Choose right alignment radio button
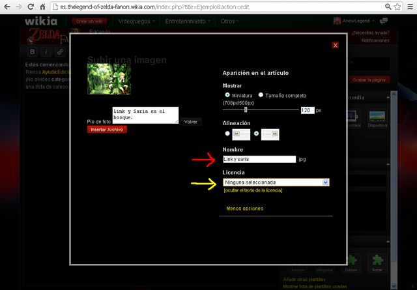 click(x=256, y=134)
